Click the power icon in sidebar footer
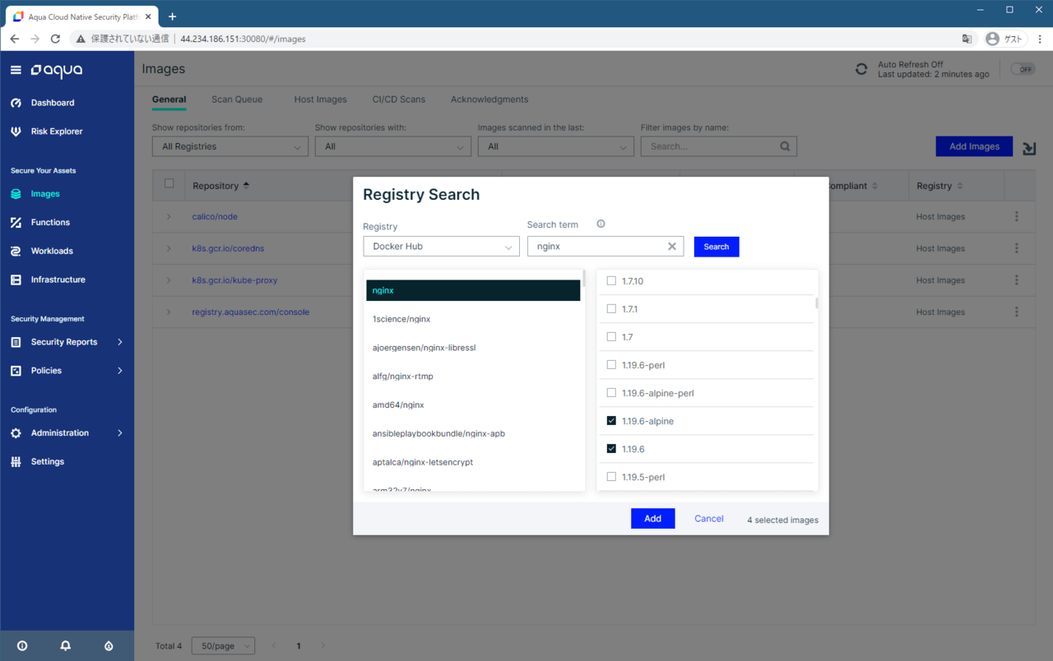Image resolution: width=1053 pixels, height=661 pixels. tap(22, 646)
